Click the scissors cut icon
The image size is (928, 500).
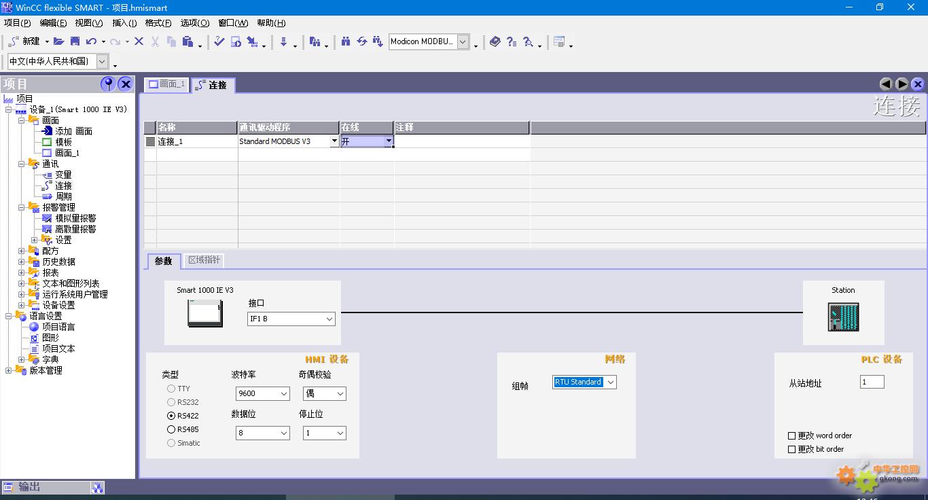click(x=155, y=41)
